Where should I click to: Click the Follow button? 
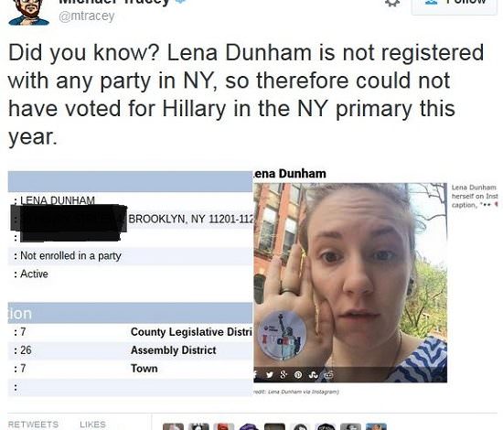[455, 5]
